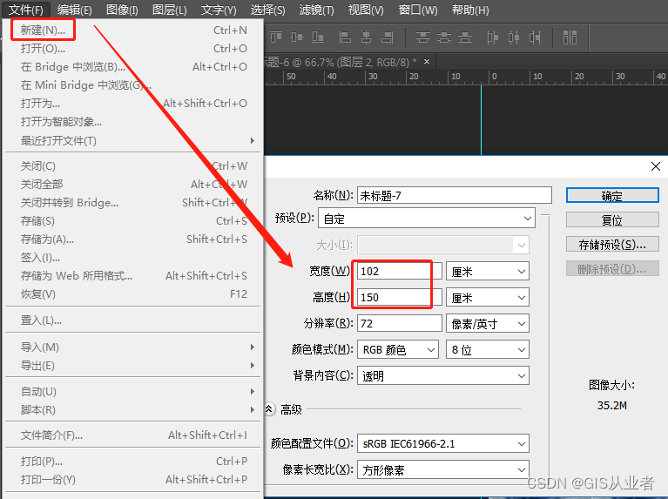
Task: Choose 打开(O)... from the File menu
Action: coord(133,49)
